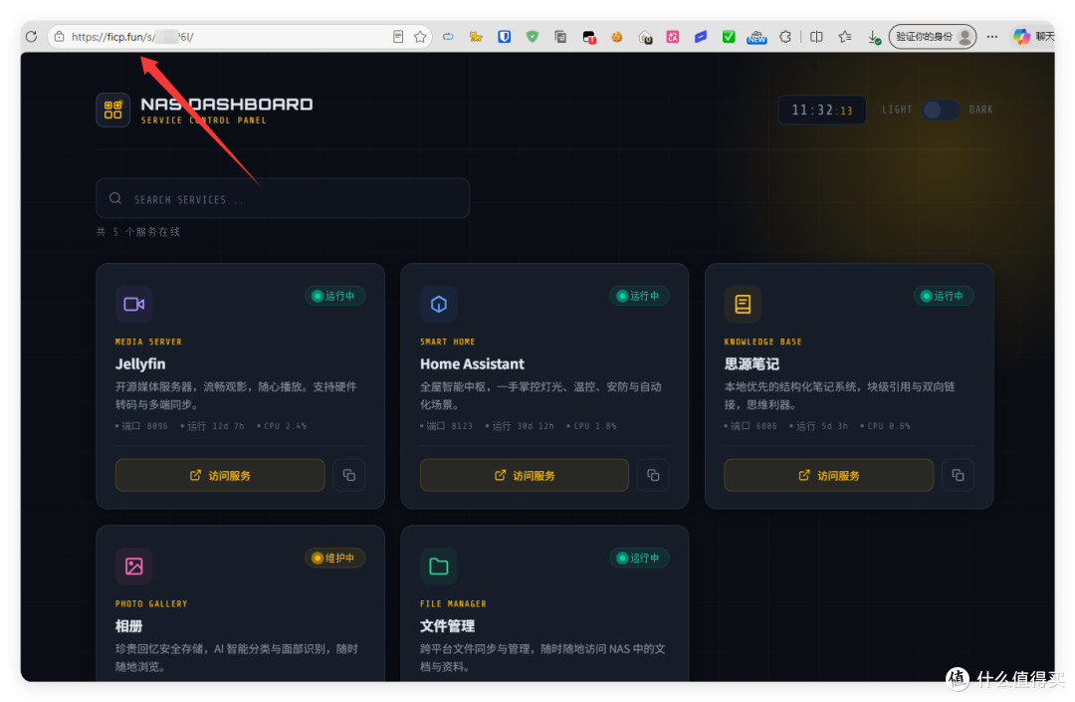
Task: Open the reader view icon in address bar
Action: [x=398, y=37]
